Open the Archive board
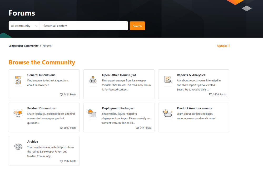The height and width of the screenshot is (175, 263). (x=33, y=142)
